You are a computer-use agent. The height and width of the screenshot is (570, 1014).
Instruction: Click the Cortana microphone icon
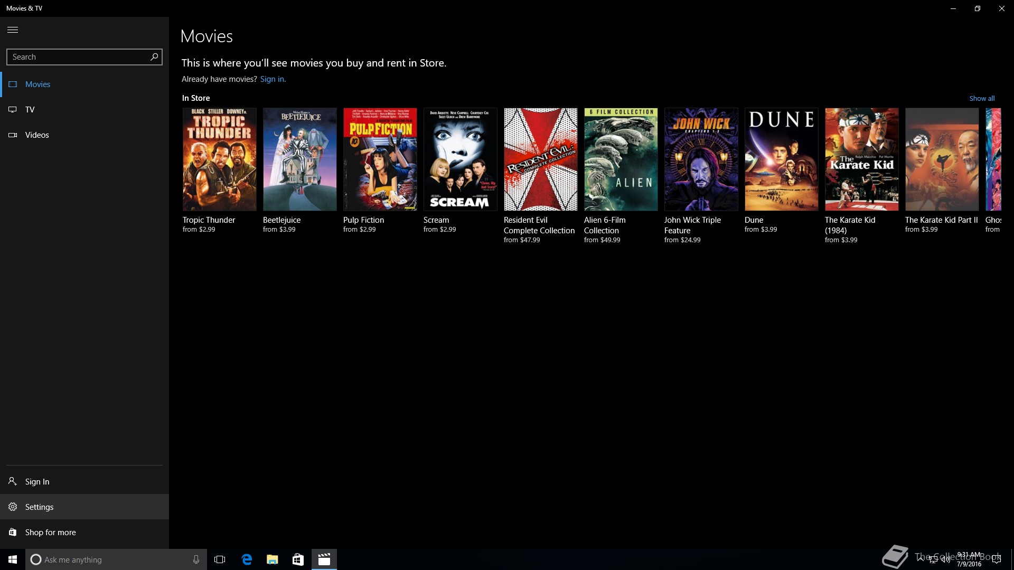pos(196,559)
